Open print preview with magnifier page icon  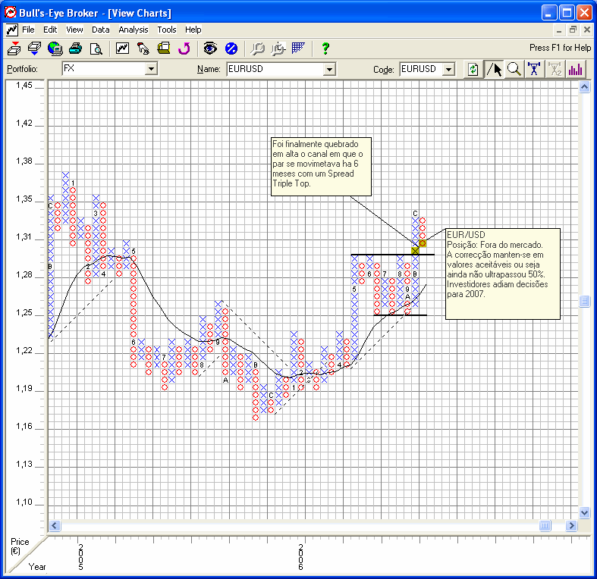click(96, 49)
